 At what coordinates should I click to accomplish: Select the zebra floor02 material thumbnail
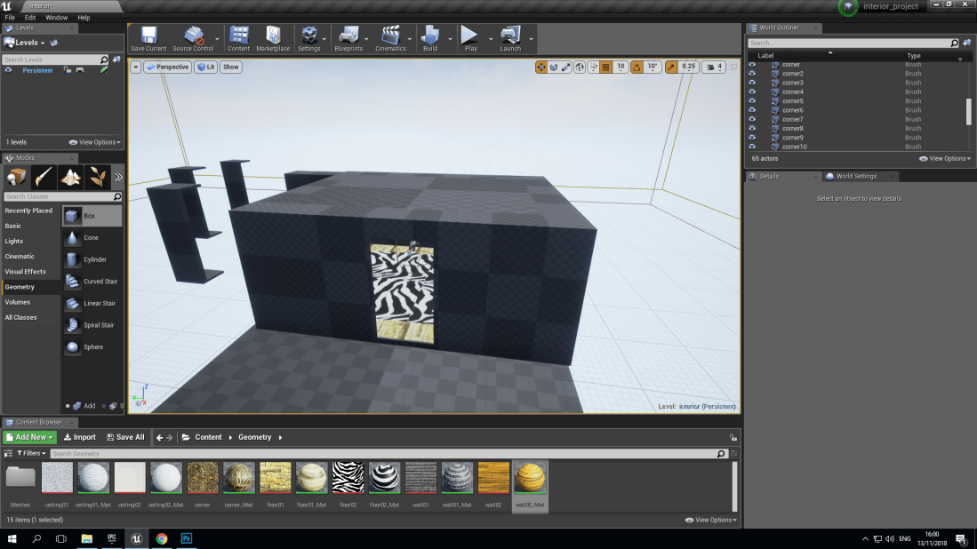coord(348,477)
